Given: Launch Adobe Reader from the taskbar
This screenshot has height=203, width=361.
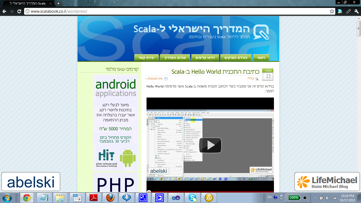Looking at the screenshot, I should pos(94,197).
